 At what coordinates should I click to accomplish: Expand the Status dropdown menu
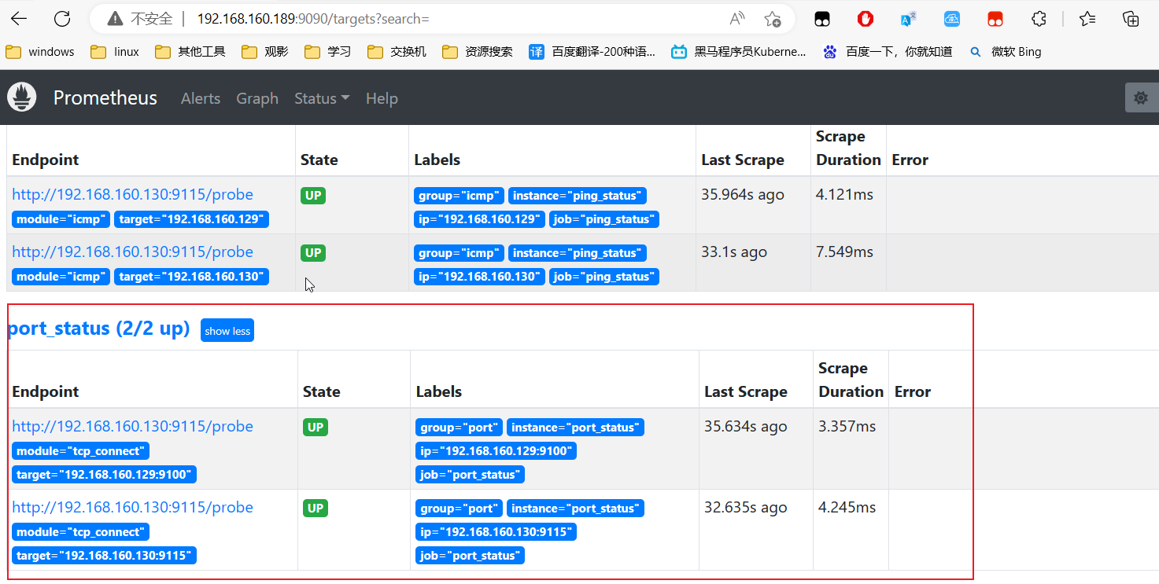tap(322, 98)
